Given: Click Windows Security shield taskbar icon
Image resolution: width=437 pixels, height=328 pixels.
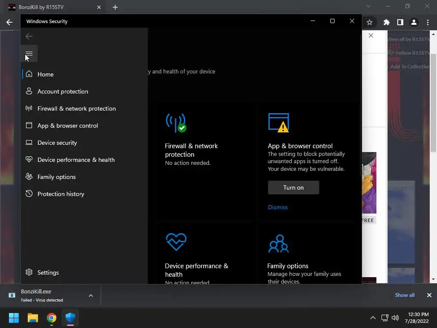Looking at the screenshot, I should pos(70,318).
